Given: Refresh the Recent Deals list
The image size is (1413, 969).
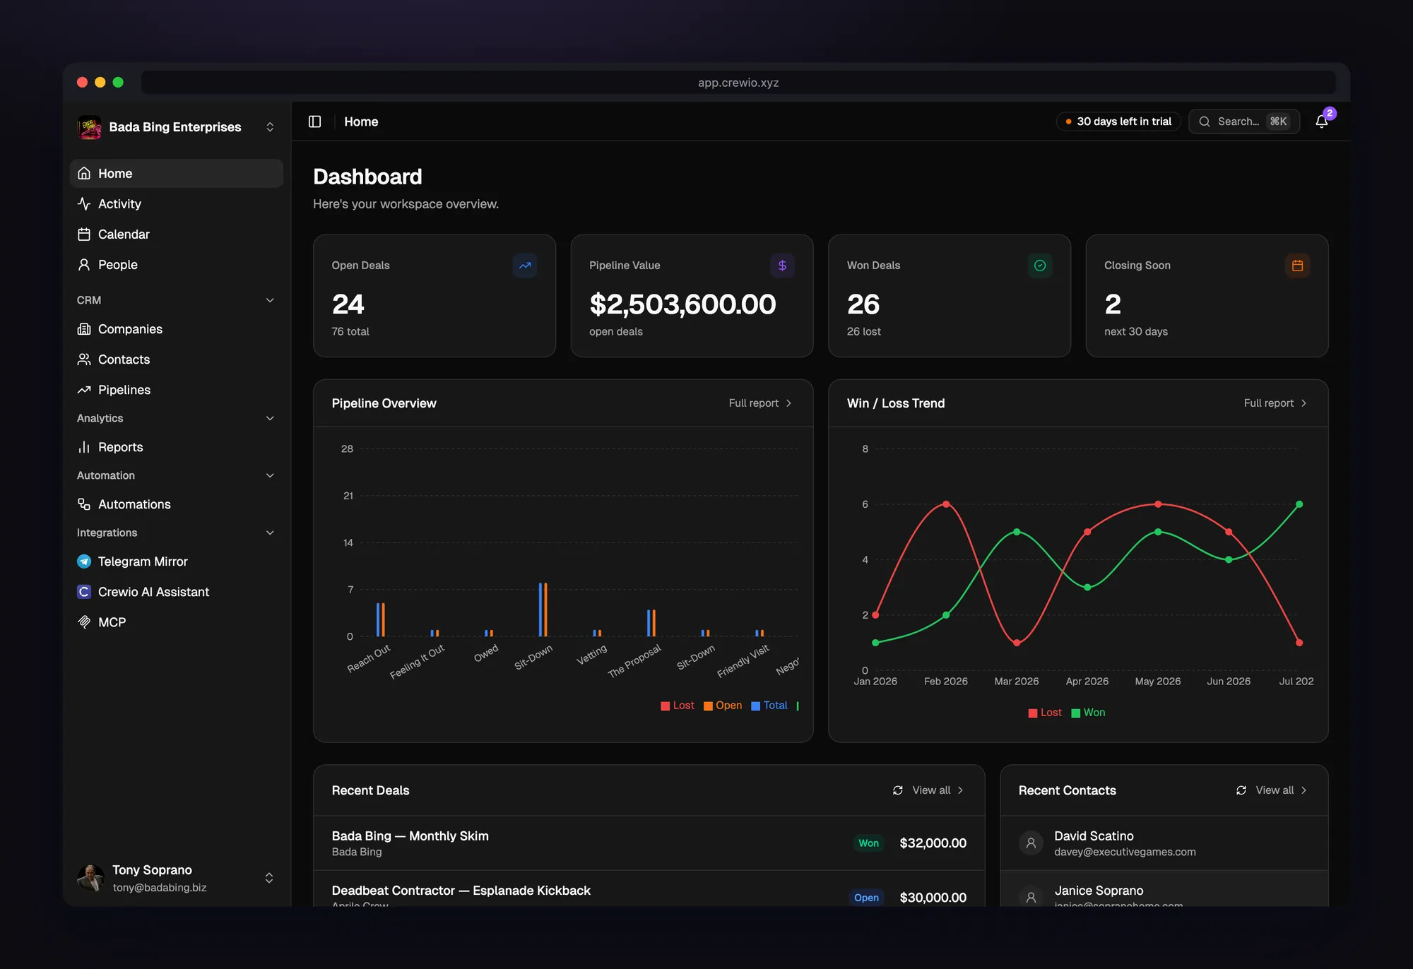Looking at the screenshot, I should 898,790.
